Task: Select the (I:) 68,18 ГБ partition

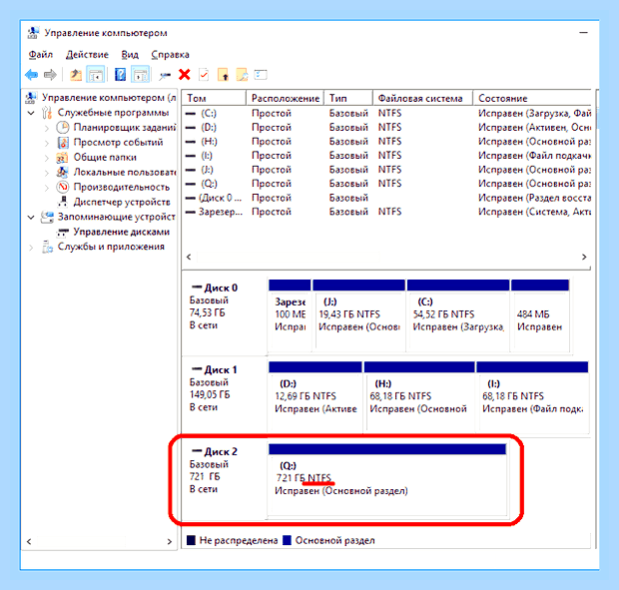Action: click(532, 396)
